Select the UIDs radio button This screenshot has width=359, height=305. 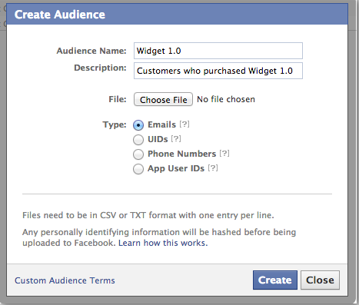tap(138, 140)
